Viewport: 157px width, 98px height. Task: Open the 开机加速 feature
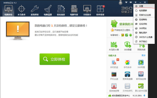click(114, 76)
